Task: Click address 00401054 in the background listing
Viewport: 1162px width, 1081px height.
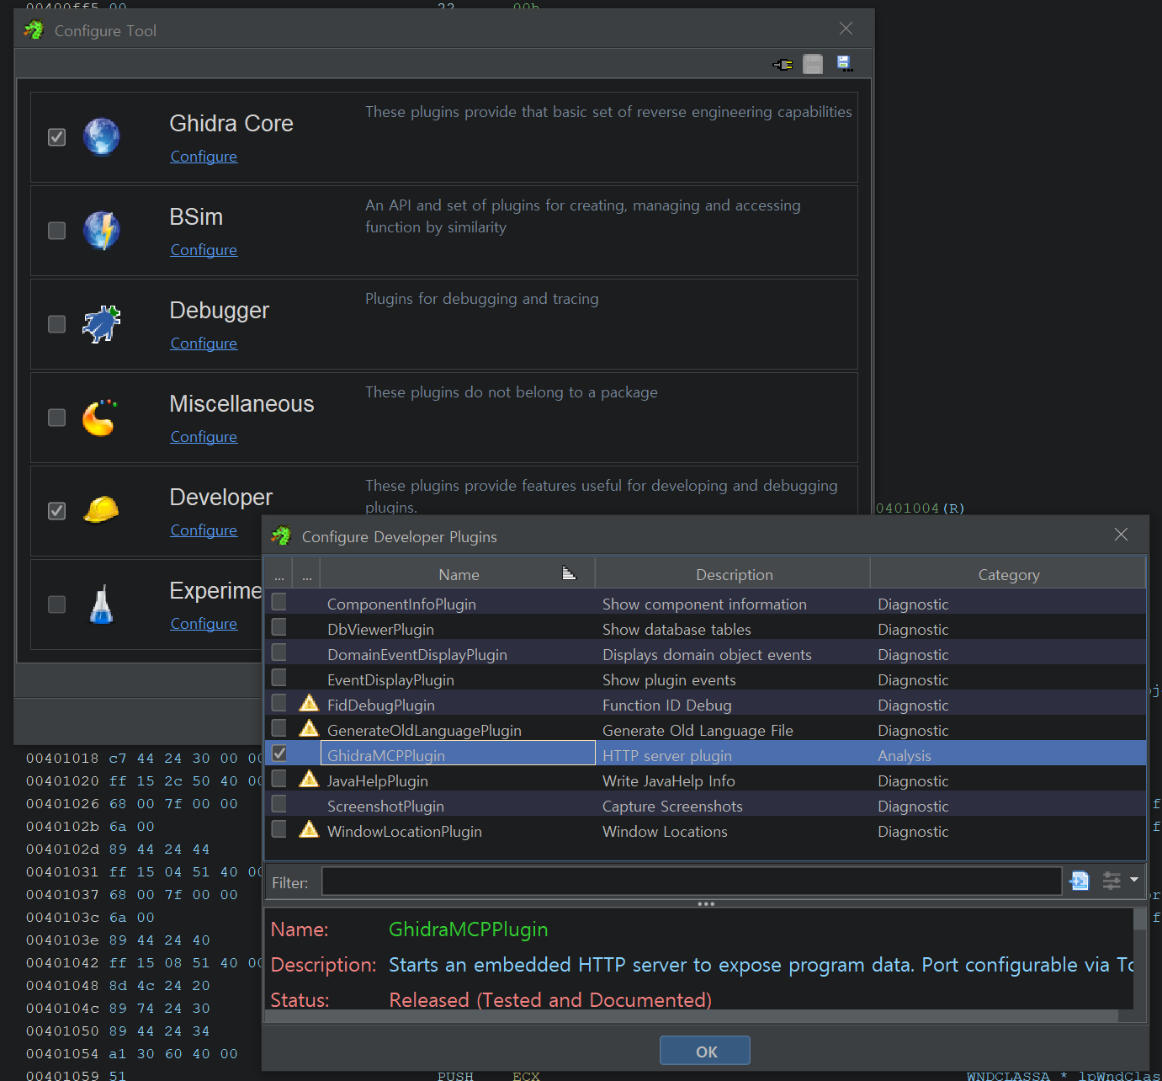Action: point(62,1053)
